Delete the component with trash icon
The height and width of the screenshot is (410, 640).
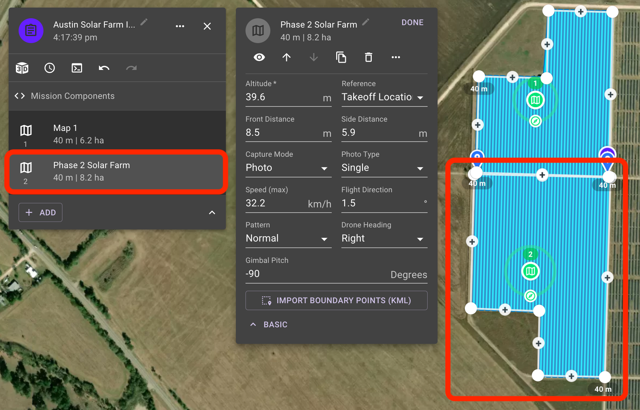point(369,57)
